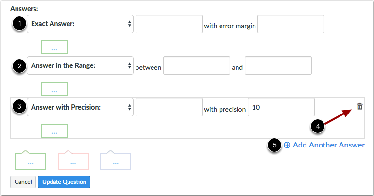This screenshot has width=374, height=196.
Task: Focus the precision field containing 10
Action: [x=281, y=107]
